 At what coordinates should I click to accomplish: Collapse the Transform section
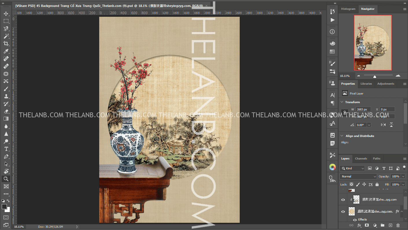[342, 102]
